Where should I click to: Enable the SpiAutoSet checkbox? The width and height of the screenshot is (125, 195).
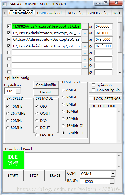pyautogui.click(x=93, y=85)
